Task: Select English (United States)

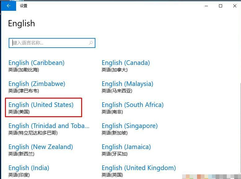Action: pyautogui.click(x=41, y=105)
